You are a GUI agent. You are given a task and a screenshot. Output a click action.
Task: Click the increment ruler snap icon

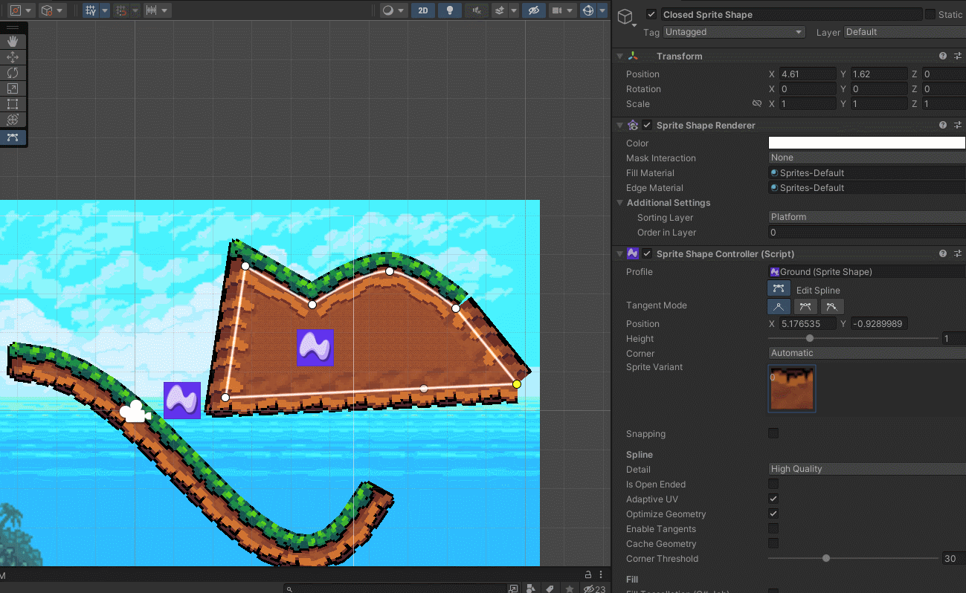click(x=151, y=10)
